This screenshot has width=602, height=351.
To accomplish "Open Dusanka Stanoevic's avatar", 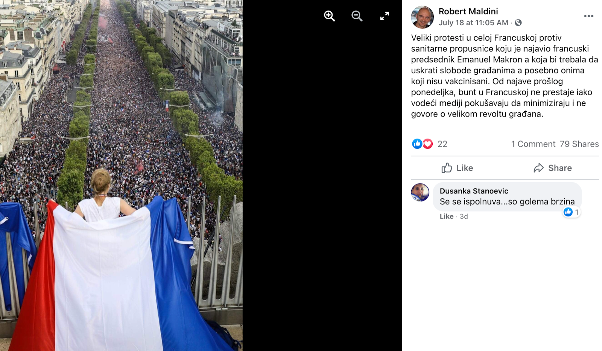I will click(x=420, y=192).
